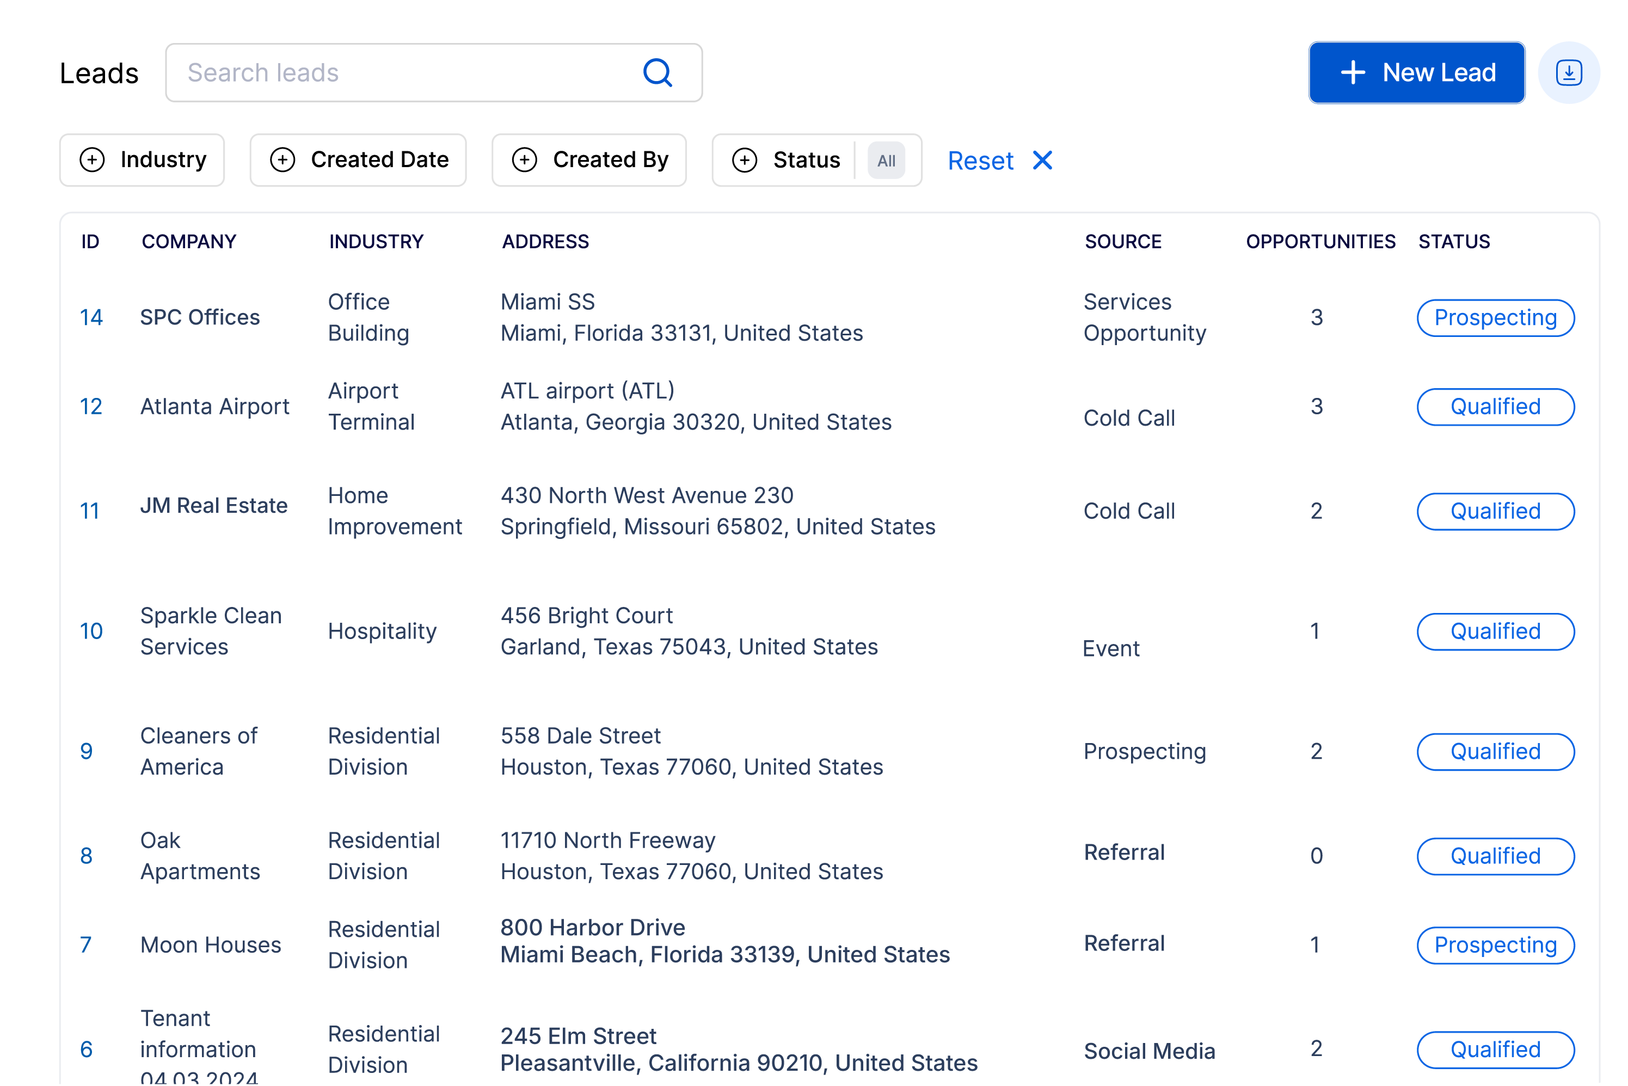Screen dimensions: 1628x1086
Task: Click Office Building industry cell
Action: point(368,317)
